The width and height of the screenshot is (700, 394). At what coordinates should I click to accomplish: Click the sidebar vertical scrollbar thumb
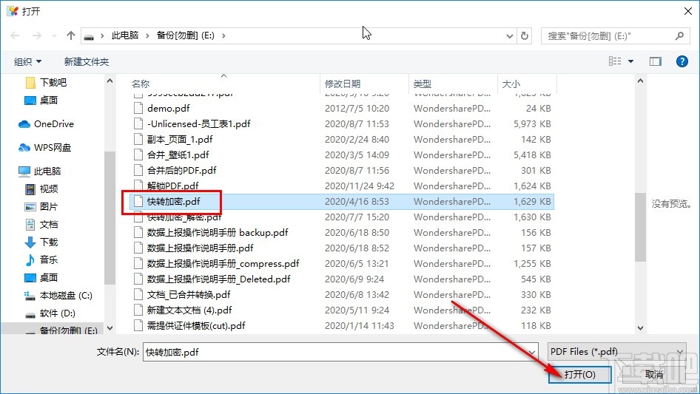(110, 218)
